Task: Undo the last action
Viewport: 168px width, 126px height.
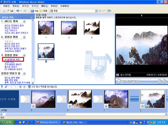Action: pyautogui.click(x=18, y=11)
